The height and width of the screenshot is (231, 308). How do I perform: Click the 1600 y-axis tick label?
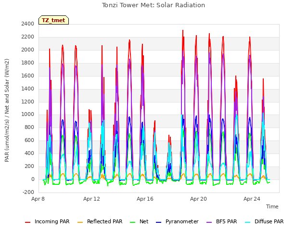pyautogui.click(x=28, y=76)
